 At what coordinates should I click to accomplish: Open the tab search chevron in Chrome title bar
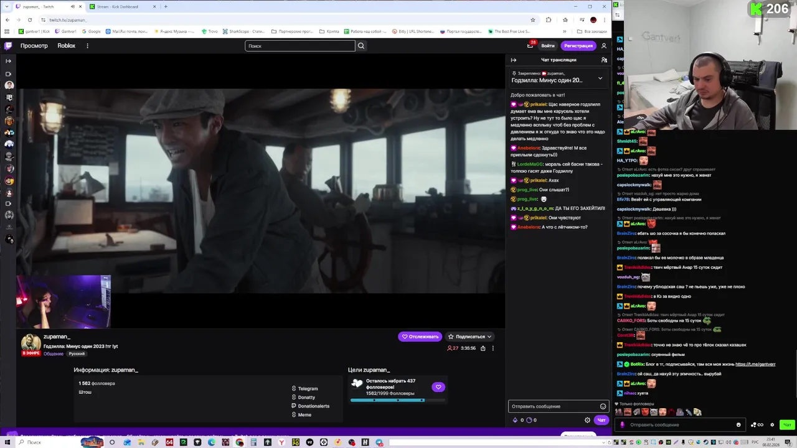click(7, 6)
